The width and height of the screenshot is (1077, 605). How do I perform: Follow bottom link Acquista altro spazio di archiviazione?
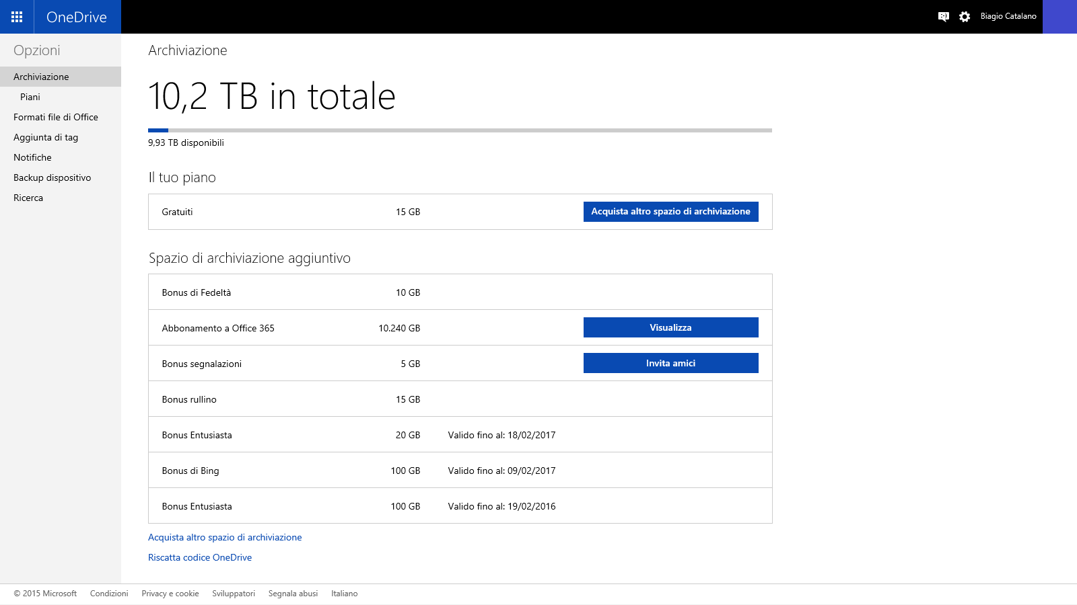(225, 537)
